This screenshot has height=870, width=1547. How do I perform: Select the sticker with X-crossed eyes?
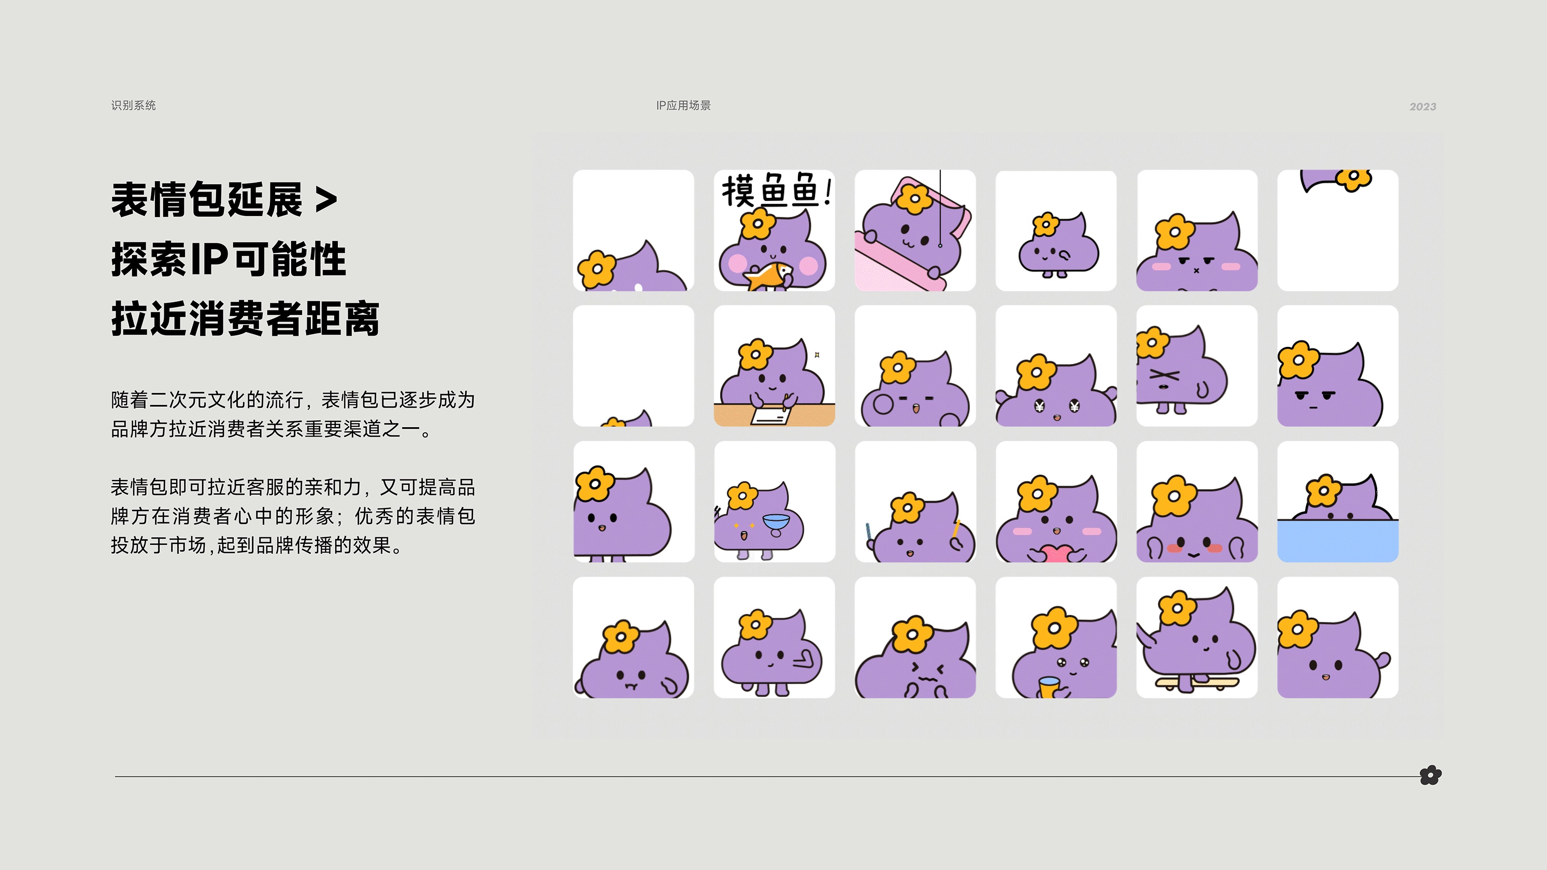[1196, 366]
